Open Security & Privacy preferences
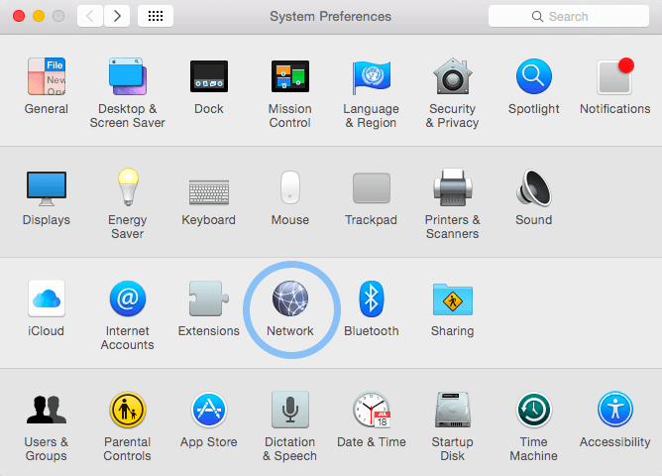 pos(452,78)
